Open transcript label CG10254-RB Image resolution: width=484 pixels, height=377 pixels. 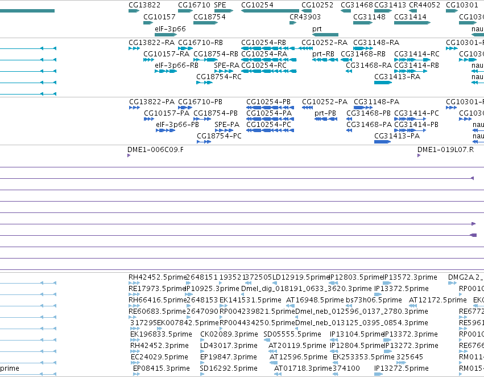pyautogui.click(x=263, y=42)
